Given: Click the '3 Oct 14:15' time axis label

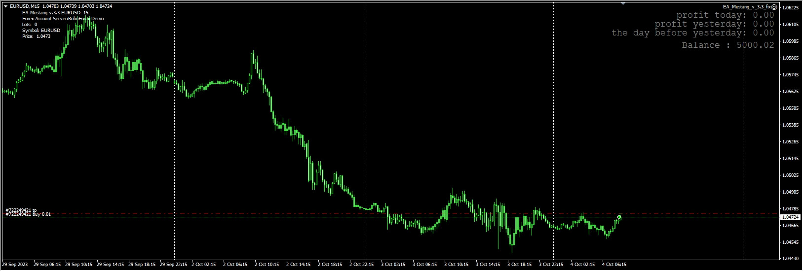Looking at the screenshot, I should coord(488,265).
